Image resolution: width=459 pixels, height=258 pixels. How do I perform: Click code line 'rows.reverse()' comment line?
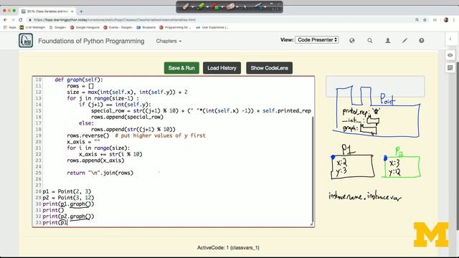pos(136,135)
